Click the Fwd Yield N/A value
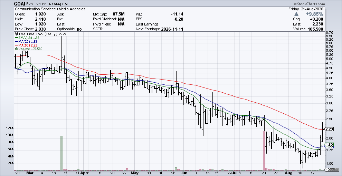This screenshot has height=176, width=342. point(121,24)
